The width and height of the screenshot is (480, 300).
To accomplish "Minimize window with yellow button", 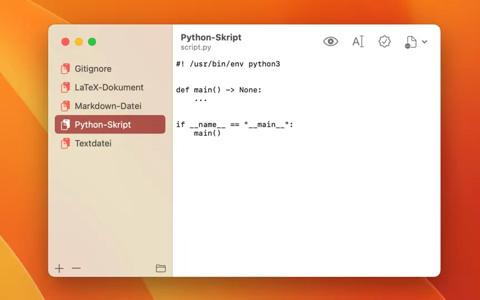I will pyautogui.click(x=79, y=42).
